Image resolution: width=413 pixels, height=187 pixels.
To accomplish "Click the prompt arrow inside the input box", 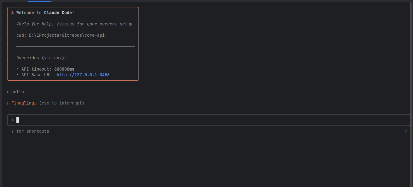I will (13, 120).
